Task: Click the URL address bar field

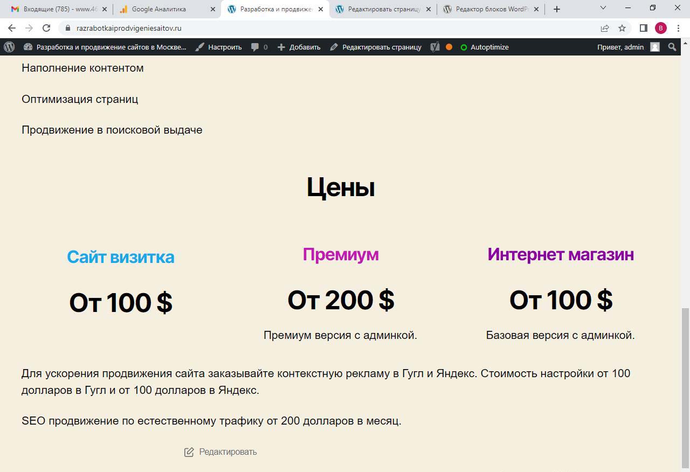Action: [323, 28]
